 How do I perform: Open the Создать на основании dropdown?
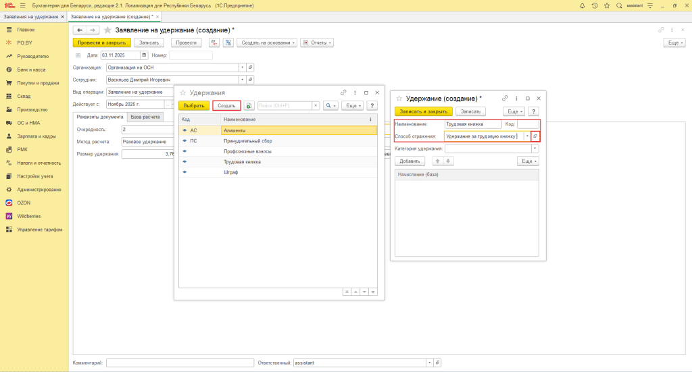tap(268, 43)
